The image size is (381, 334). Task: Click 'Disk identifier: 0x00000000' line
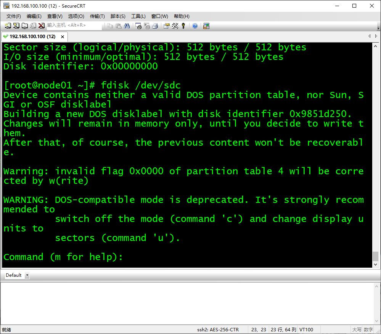pos(81,66)
